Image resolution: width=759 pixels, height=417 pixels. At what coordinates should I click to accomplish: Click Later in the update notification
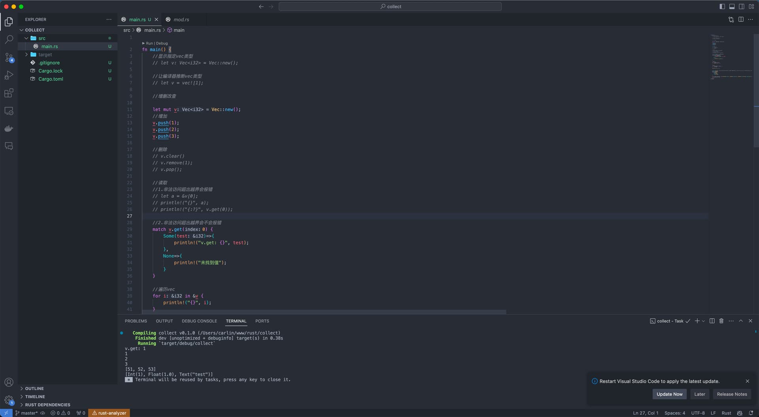pyautogui.click(x=699, y=394)
